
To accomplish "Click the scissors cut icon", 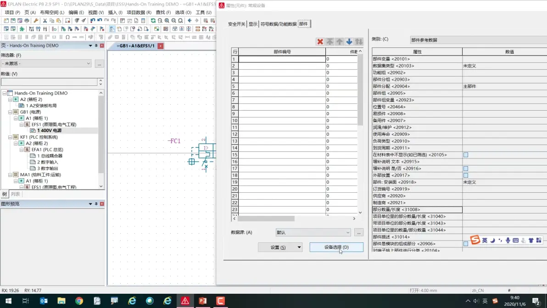I will pos(45,21).
